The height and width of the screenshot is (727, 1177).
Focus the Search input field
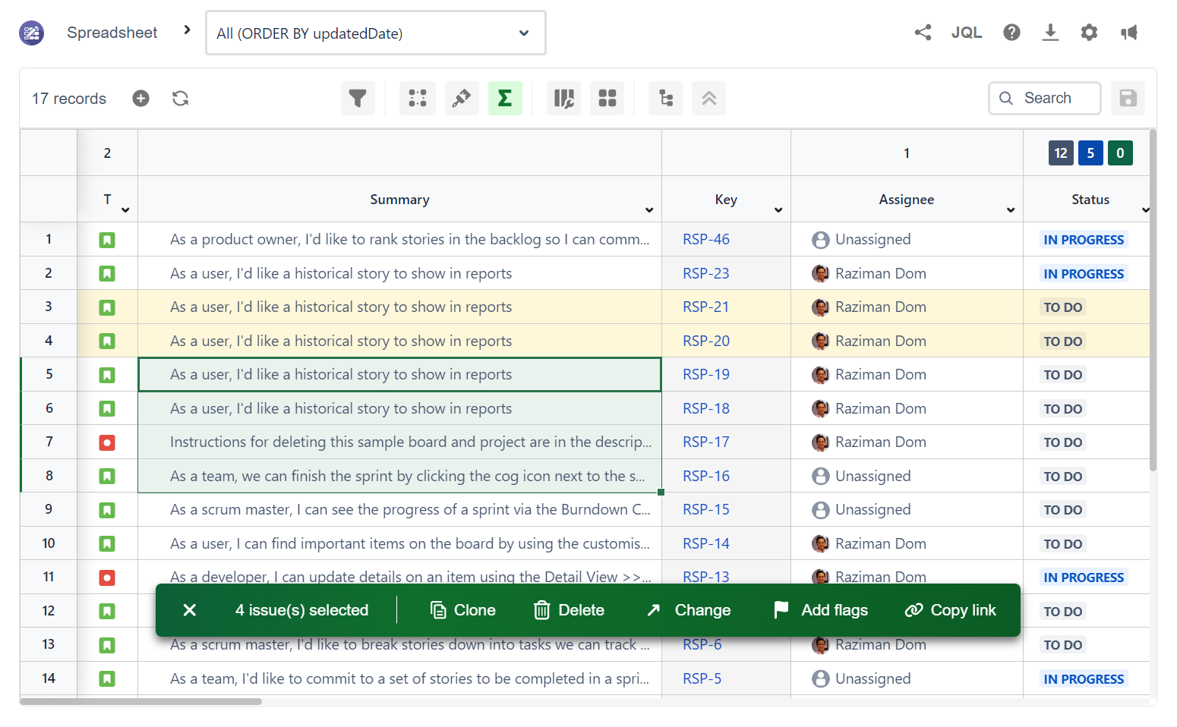[1045, 99]
